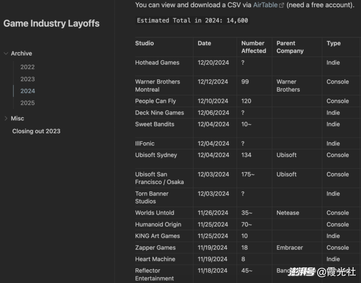The width and height of the screenshot is (361, 283).
Task: Open the 2025 archive page
Action: point(27,103)
